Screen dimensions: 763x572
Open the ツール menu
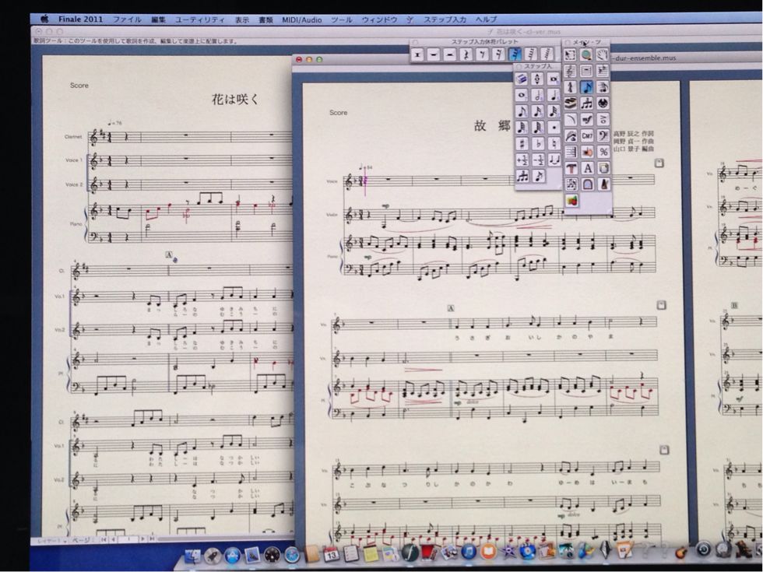click(x=342, y=19)
